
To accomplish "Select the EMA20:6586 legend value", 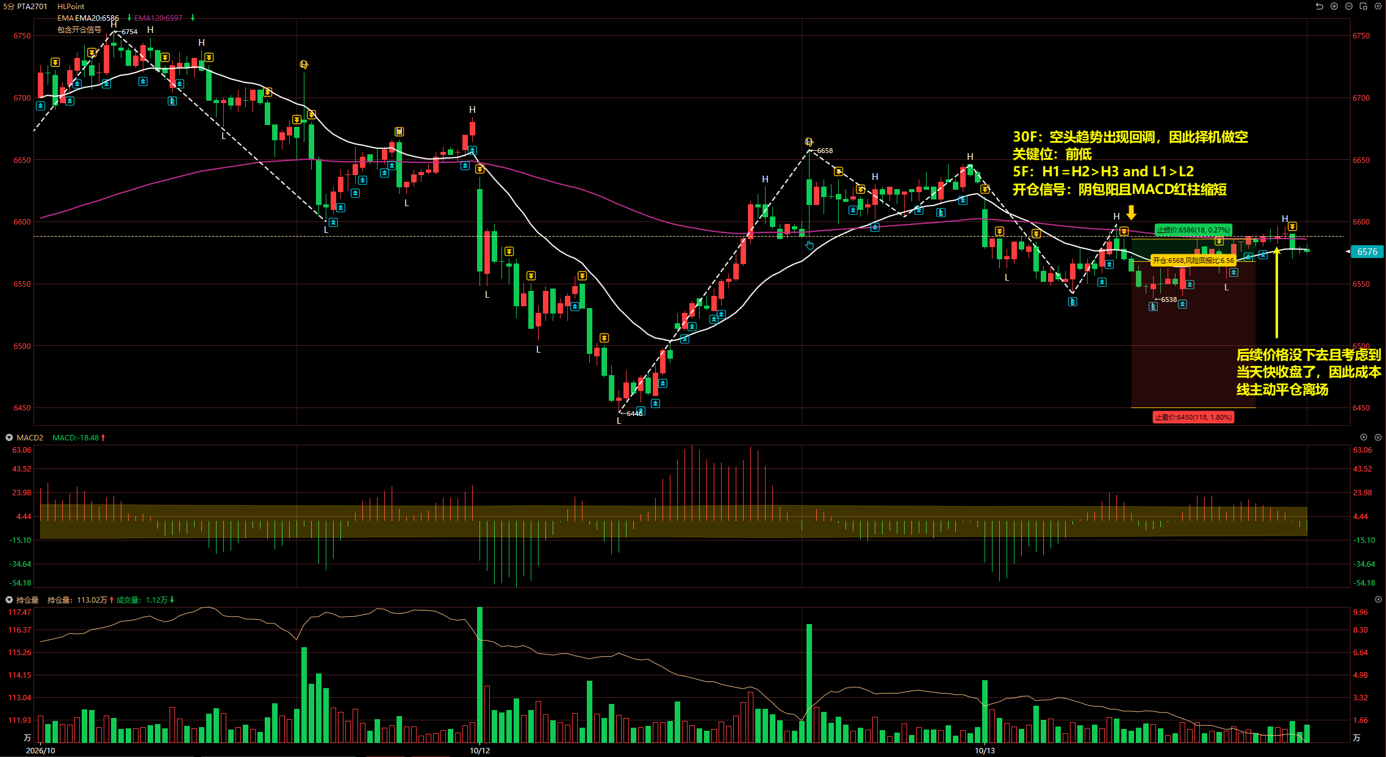I will (x=97, y=18).
